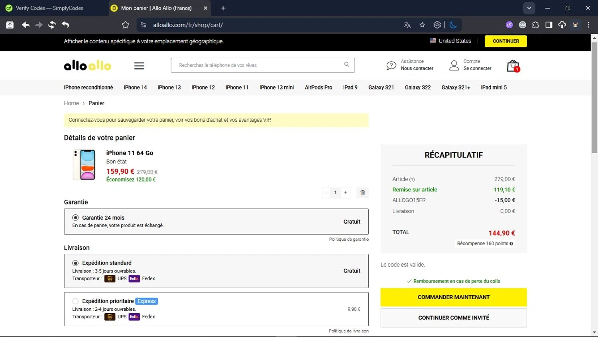
Task: Open the shopping cart icon
Action: pyautogui.click(x=513, y=66)
